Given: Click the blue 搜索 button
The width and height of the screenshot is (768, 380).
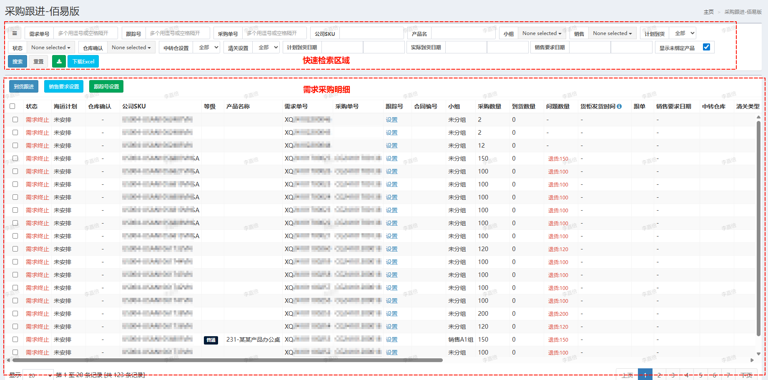Looking at the screenshot, I should pyautogui.click(x=18, y=61).
